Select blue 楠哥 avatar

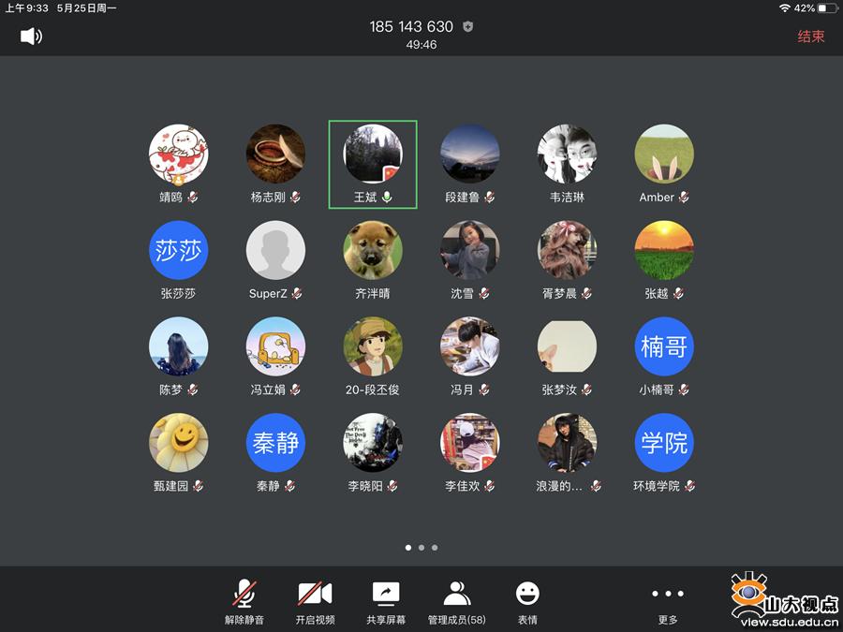[x=664, y=346]
